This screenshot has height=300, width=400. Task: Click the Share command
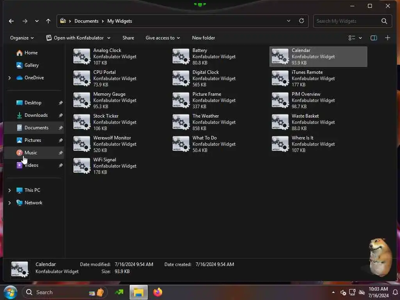coord(128,38)
